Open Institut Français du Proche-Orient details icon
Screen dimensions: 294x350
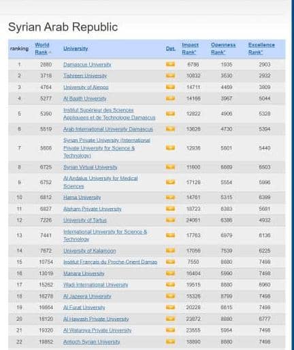[170, 262]
